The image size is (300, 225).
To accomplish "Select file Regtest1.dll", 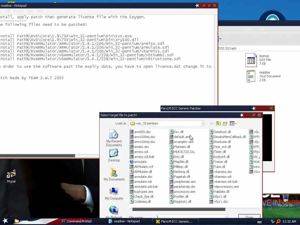I will click(x=180, y=202).
